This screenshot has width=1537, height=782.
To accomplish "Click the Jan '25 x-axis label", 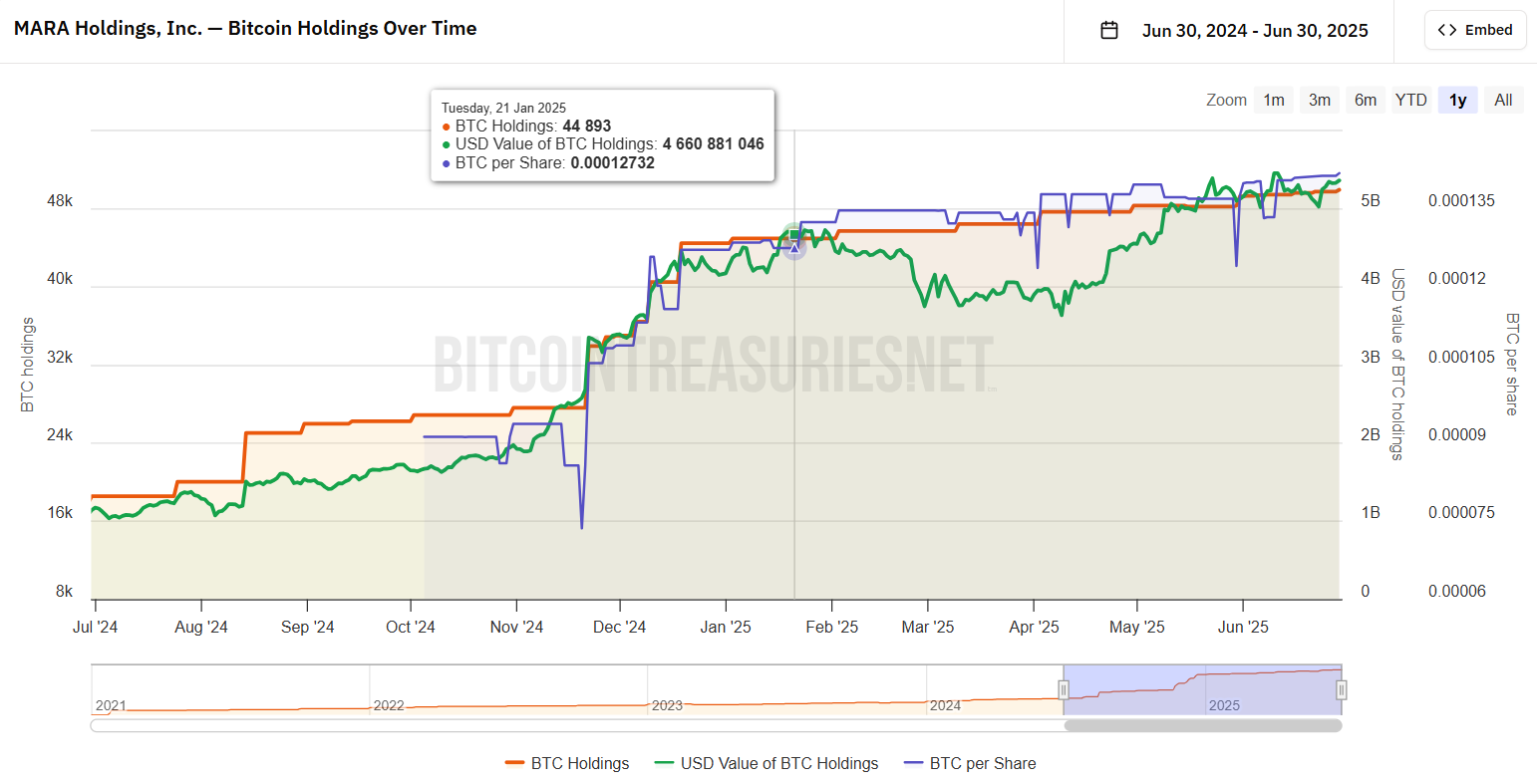I will (726, 627).
